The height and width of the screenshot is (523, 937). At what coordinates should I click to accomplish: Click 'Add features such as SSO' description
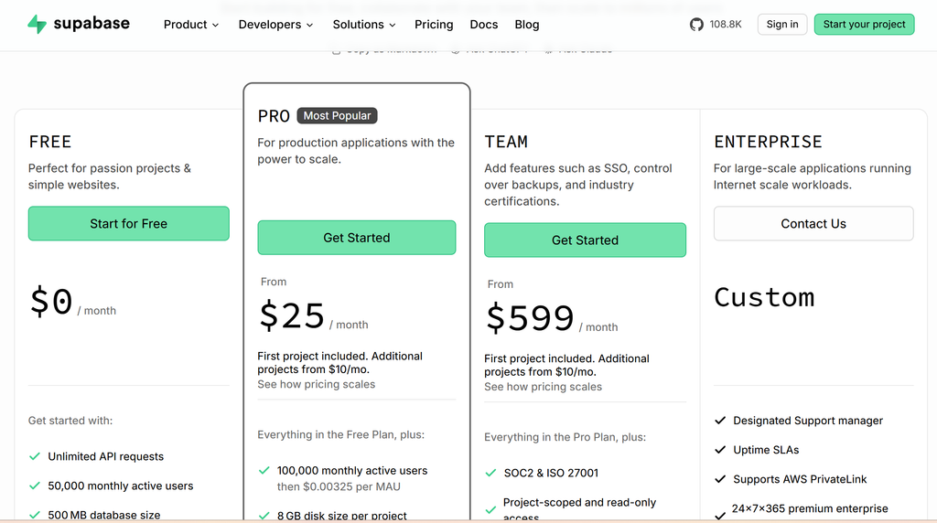click(x=578, y=185)
